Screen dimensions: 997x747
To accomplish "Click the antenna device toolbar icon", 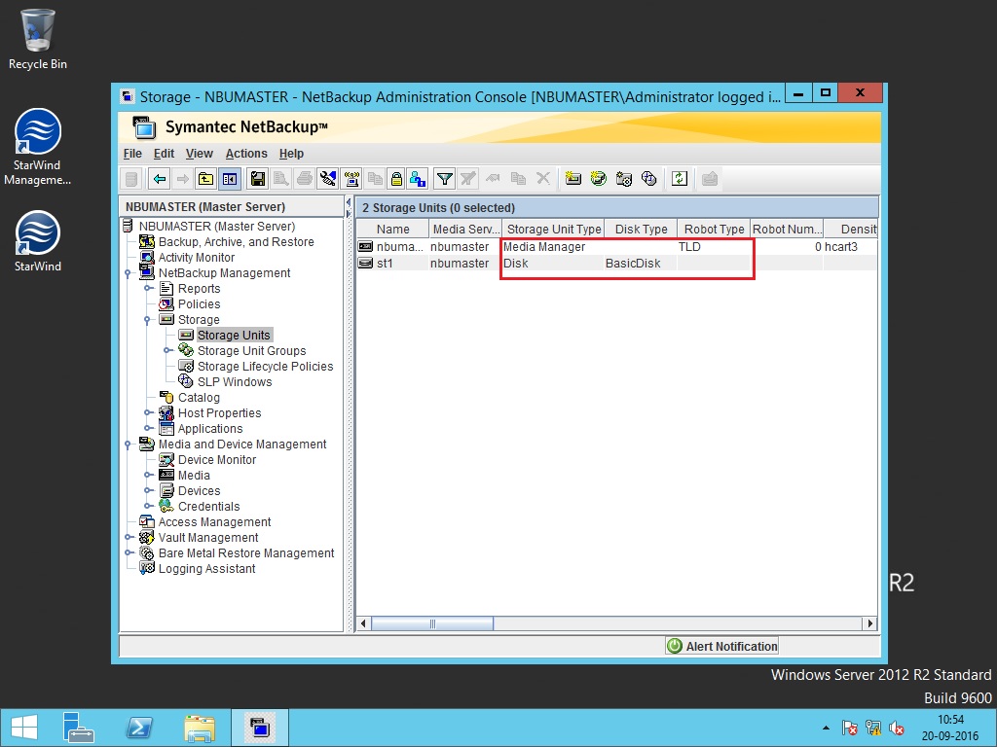I will [x=351, y=179].
